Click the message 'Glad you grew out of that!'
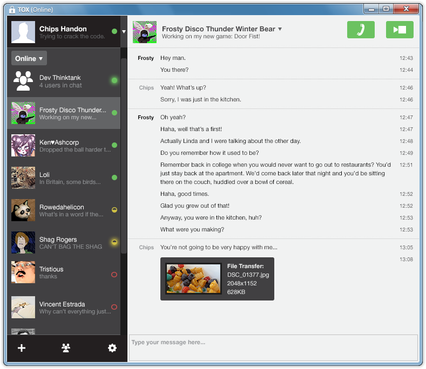 coord(195,206)
